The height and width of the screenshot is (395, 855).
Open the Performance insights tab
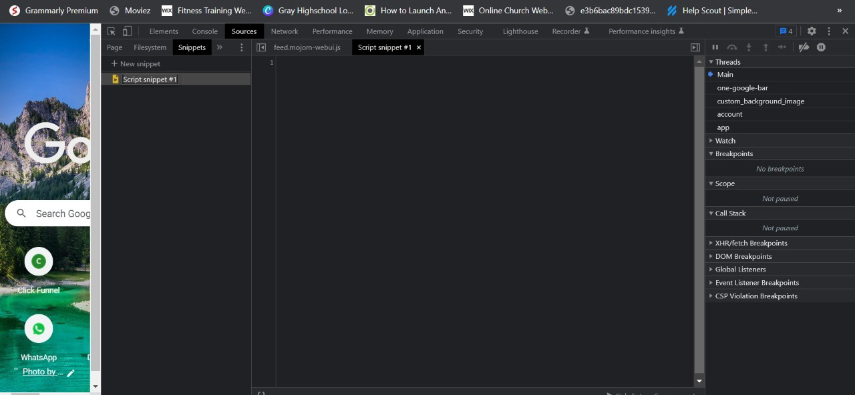(646, 31)
